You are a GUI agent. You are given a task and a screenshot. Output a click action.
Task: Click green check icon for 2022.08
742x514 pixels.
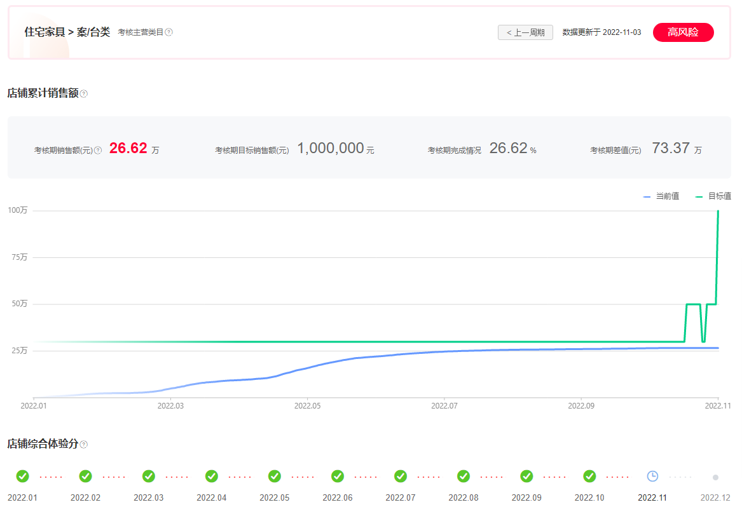click(464, 476)
